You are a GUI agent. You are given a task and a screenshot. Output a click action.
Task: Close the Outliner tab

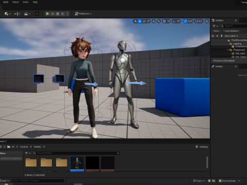coord(236,21)
